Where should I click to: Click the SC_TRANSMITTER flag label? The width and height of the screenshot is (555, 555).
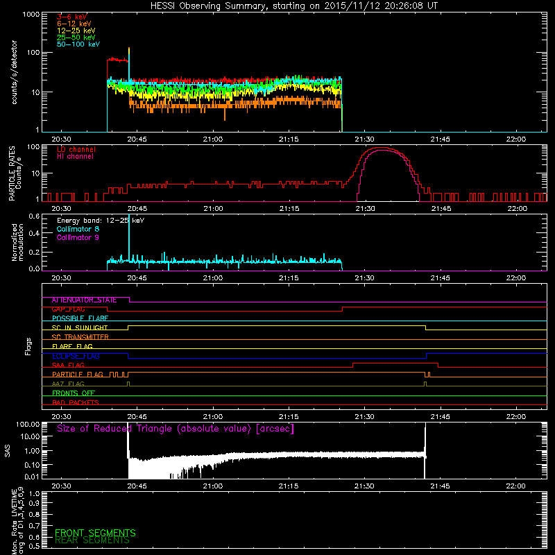(80, 337)
